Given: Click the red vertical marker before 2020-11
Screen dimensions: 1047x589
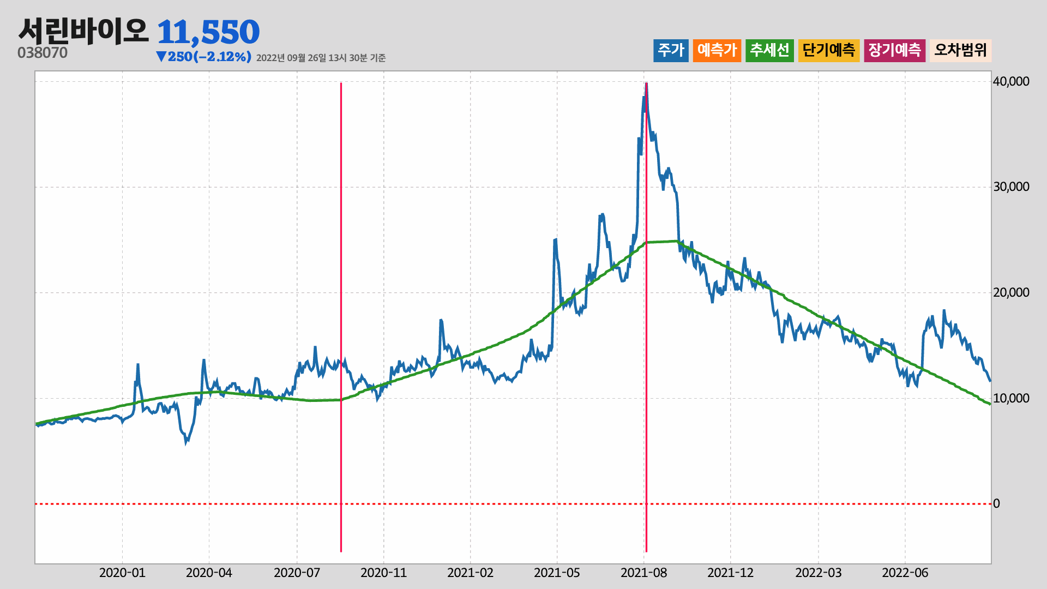Looking at the screenshot, I should 341,317.
